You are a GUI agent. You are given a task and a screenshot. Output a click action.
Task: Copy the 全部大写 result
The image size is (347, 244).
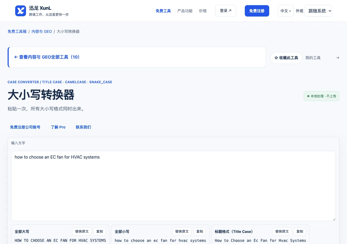click(x=100, y=232)
